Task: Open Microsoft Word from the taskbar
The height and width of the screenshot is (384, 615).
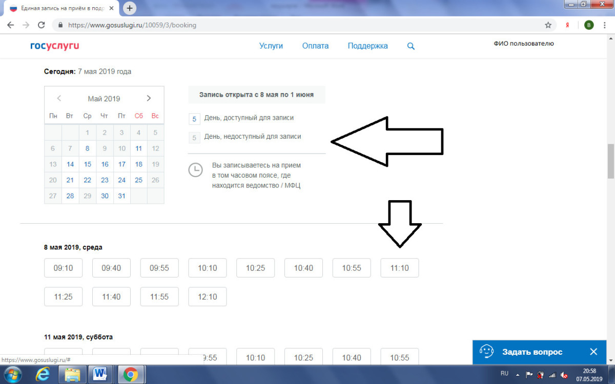Action: (100, 374)
